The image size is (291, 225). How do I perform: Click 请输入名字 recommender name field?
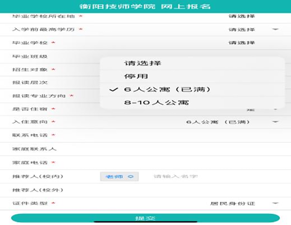point(176,177)
